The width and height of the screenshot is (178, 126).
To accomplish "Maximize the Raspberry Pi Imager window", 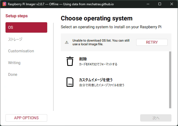I will click(x=160, y=4).
